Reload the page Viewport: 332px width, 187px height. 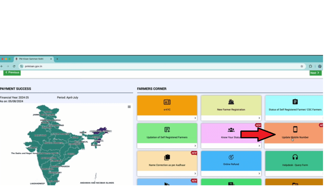pyautogui.click(x=14, y=66)
